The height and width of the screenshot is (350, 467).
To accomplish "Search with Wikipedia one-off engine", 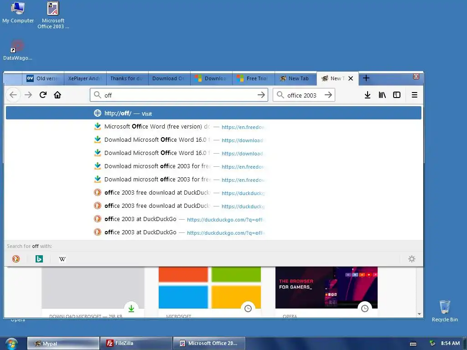I will click(62, 259).
